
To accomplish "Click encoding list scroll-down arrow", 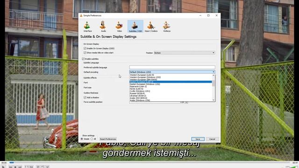I will point(214,100).
